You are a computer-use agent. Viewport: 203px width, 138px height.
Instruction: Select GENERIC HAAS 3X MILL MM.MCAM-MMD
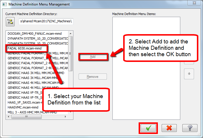(36, 73)
